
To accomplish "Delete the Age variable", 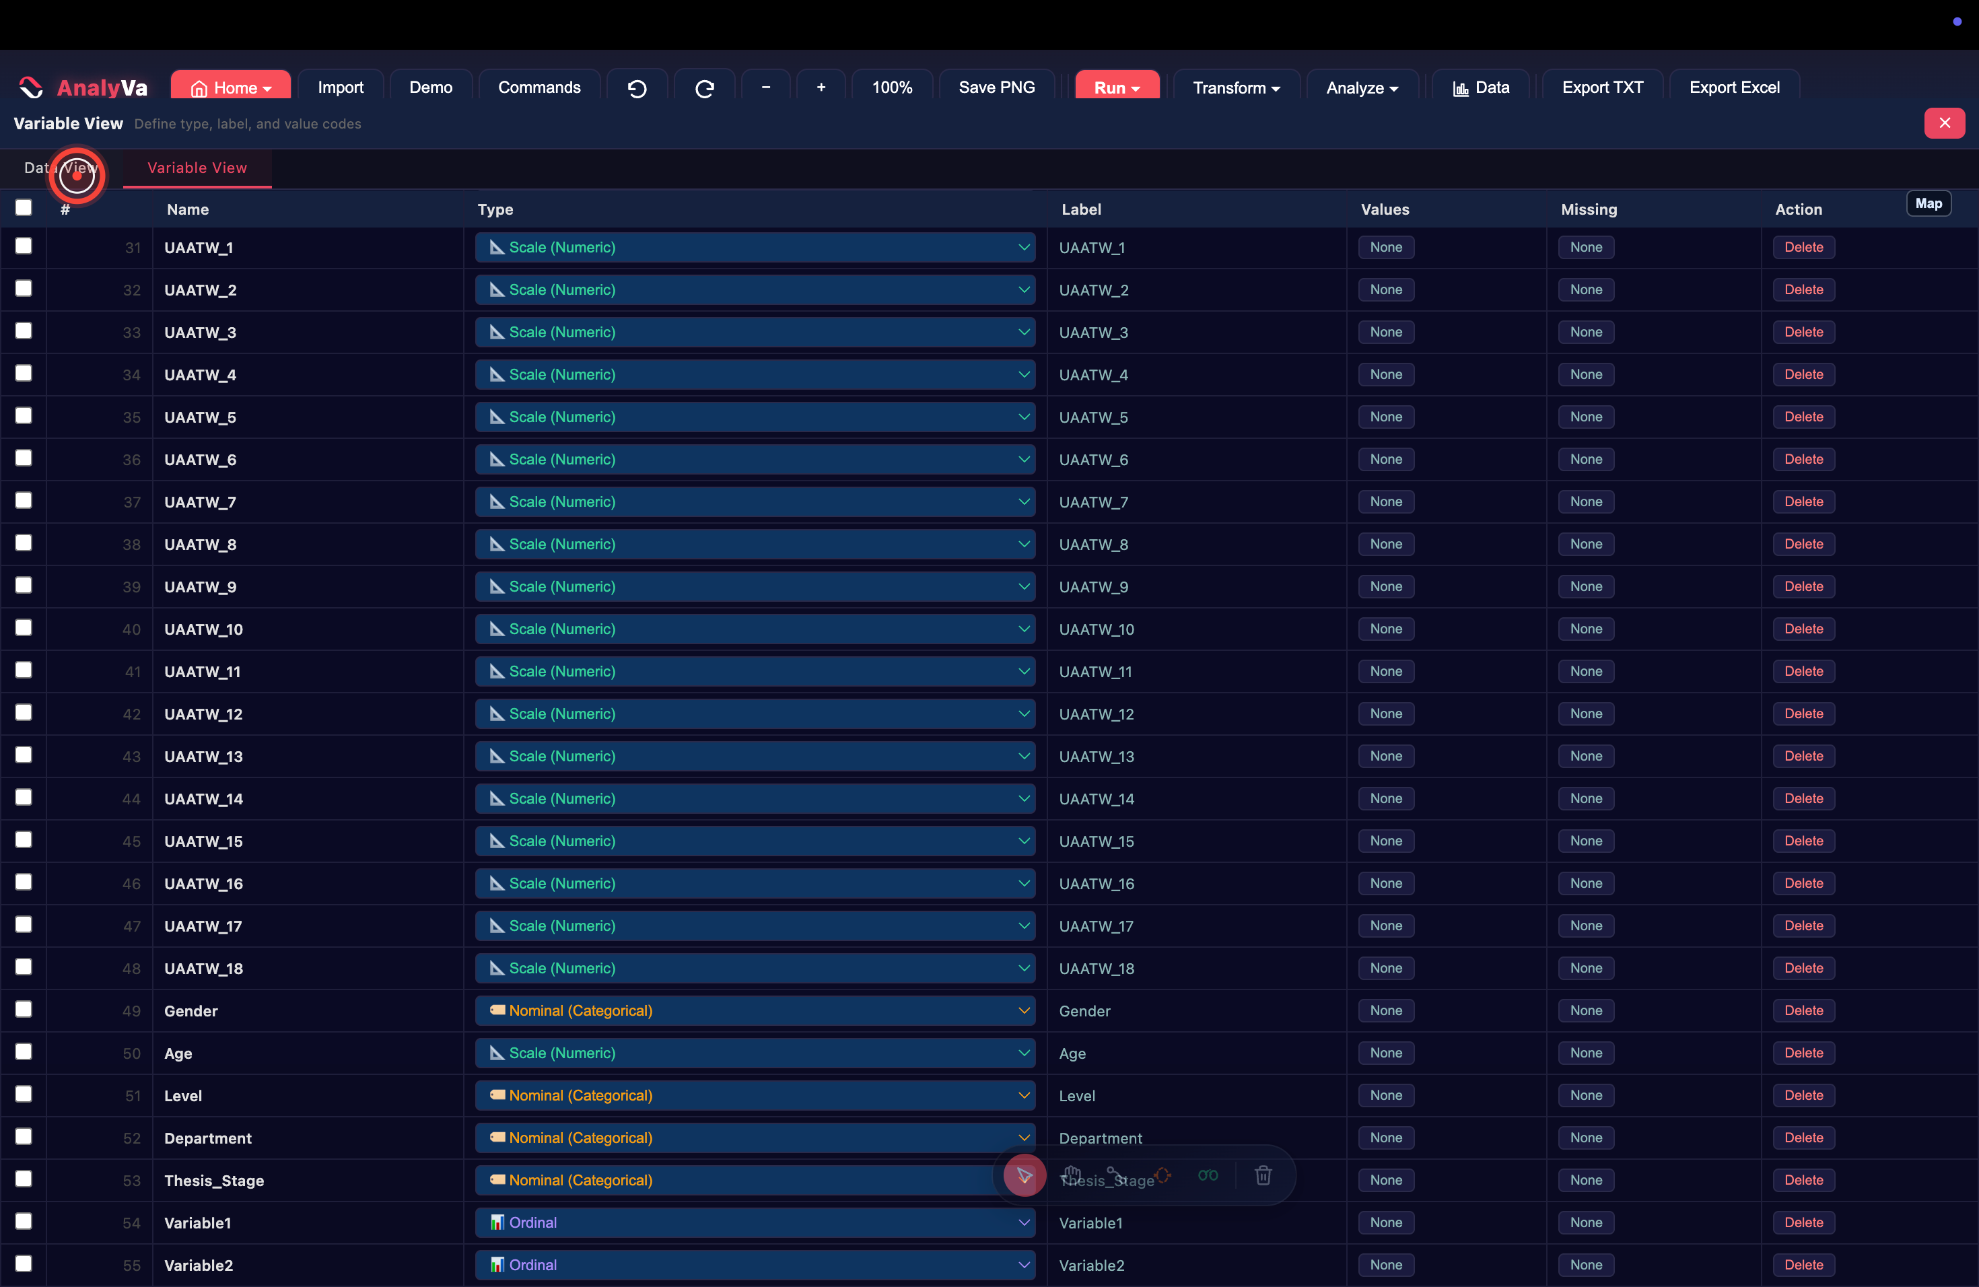I will pyautogui.click(x=1803, y=1053).
